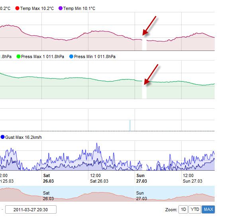Select the MAX zoom button

click(208, 210)
